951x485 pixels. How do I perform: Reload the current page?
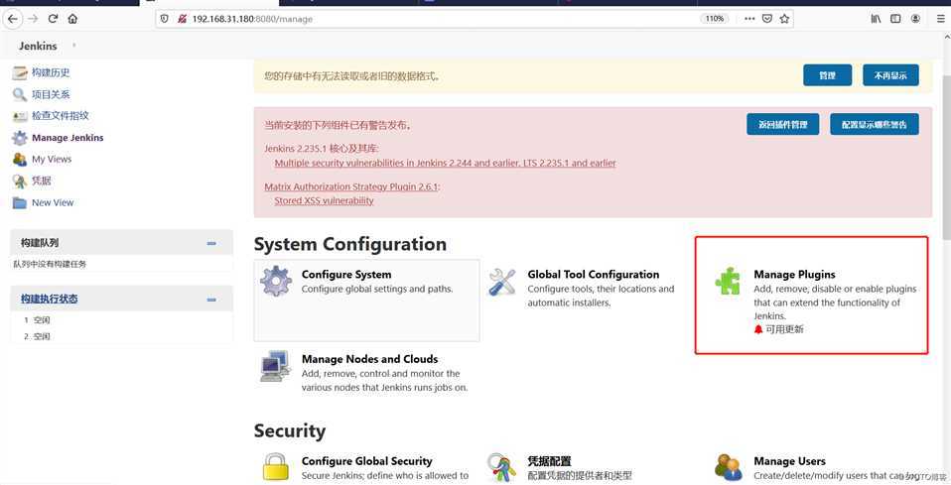click(x=53, y=19)
